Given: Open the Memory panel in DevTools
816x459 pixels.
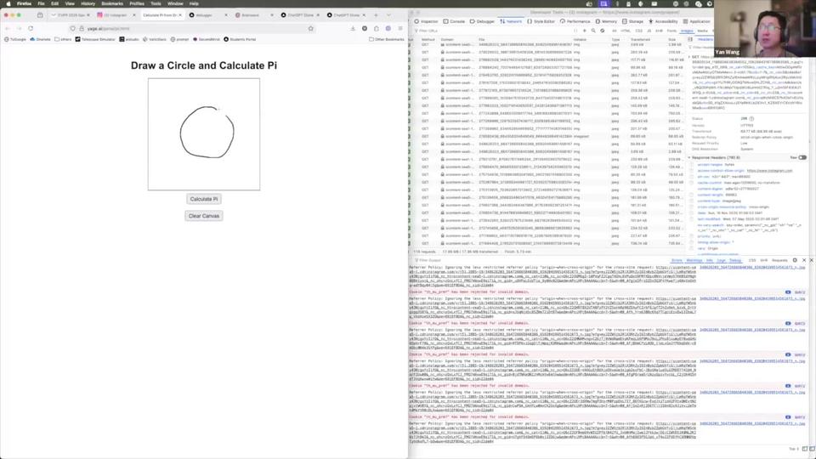Looking at the screenshot, I should point(606,21).
